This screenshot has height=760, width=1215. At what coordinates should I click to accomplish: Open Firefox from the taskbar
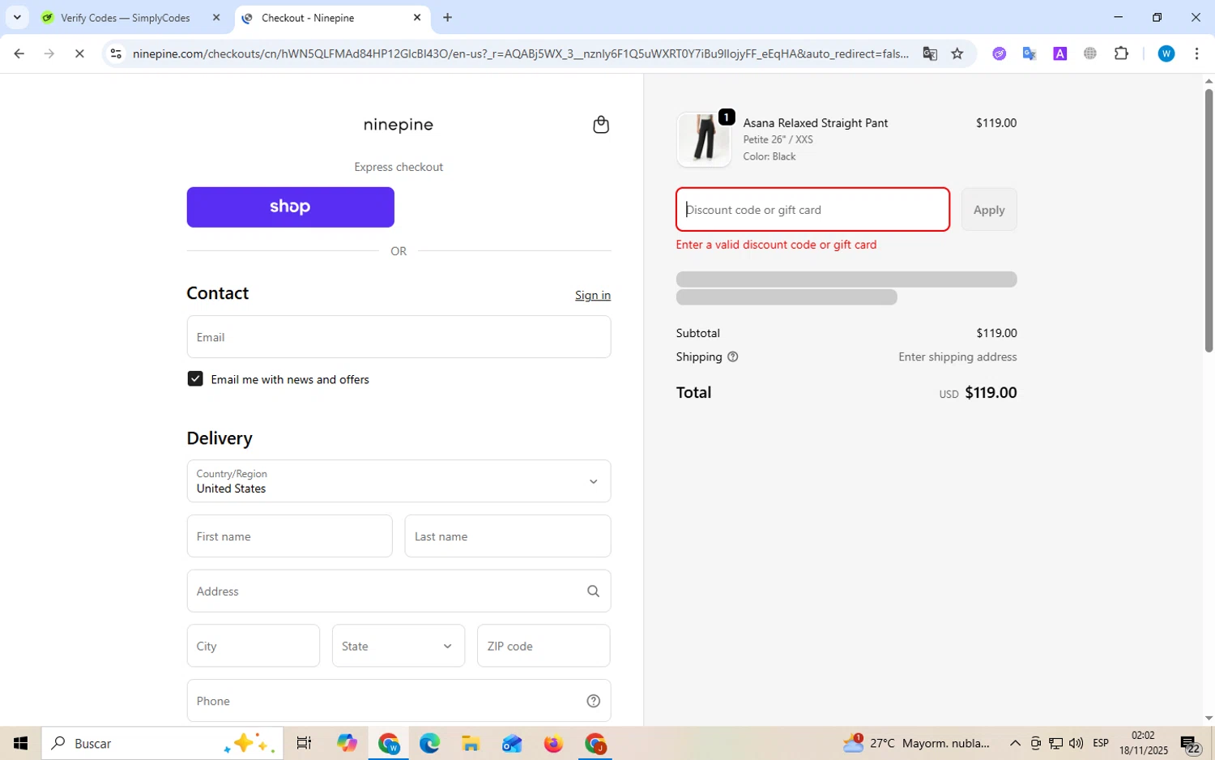(x=553, y=743)
